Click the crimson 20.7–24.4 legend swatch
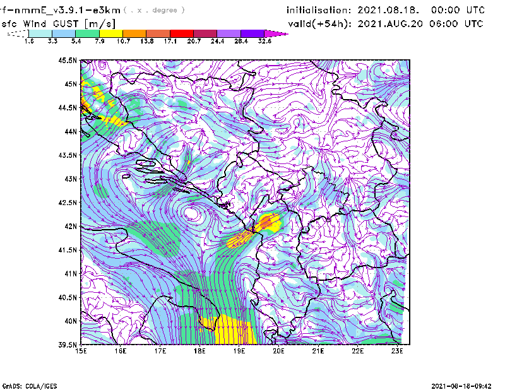Image resolution: width=505 pixels, height=390 pixels. tap(205, 33)
